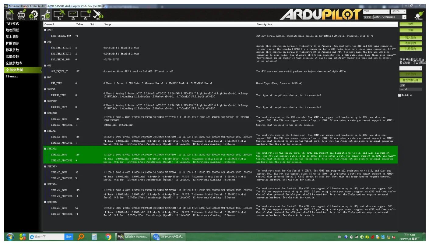The width and height of the screenshot is (429, 243).
Task: Open 全部参数表 sidebar item
Action: (14, 63)
